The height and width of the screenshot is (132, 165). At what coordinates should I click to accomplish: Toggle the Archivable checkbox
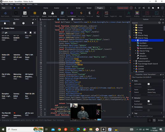(x=148, y=84)
